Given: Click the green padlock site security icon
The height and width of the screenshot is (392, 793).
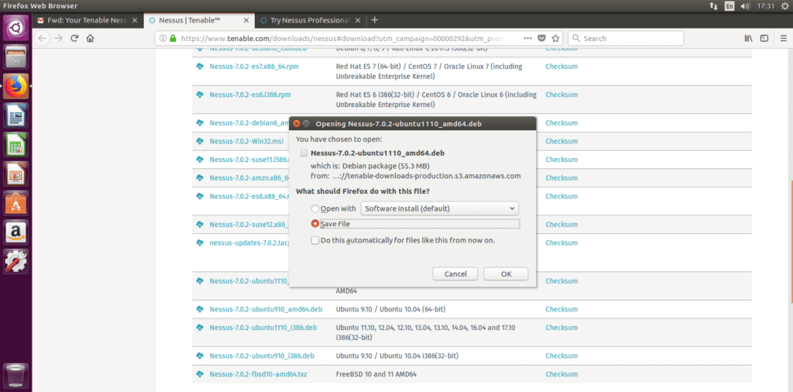Looking at the screenshot, I should tap(173, 39).
